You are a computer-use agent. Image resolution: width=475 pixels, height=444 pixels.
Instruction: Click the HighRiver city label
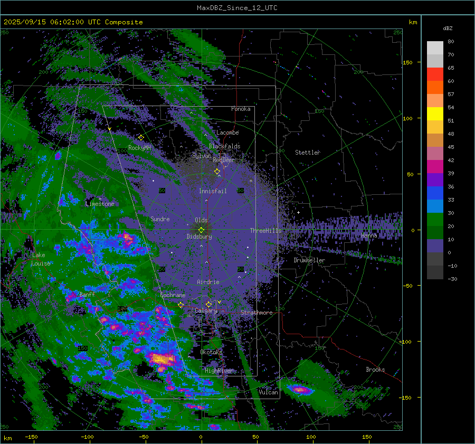pyautogui.click(x=219, y=371)
